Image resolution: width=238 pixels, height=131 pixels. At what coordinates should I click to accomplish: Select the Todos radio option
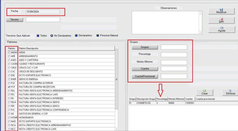coord(38,36)
